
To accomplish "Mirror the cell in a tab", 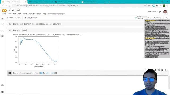I will pyautogui.click(x=159, y=70).
